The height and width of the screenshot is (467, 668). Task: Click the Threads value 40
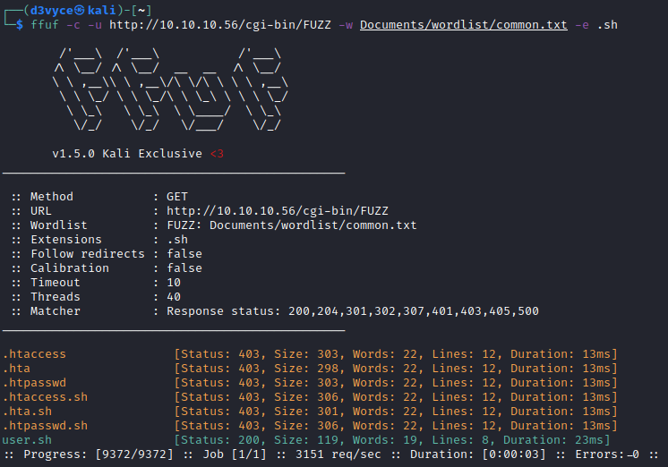(174, 297)
